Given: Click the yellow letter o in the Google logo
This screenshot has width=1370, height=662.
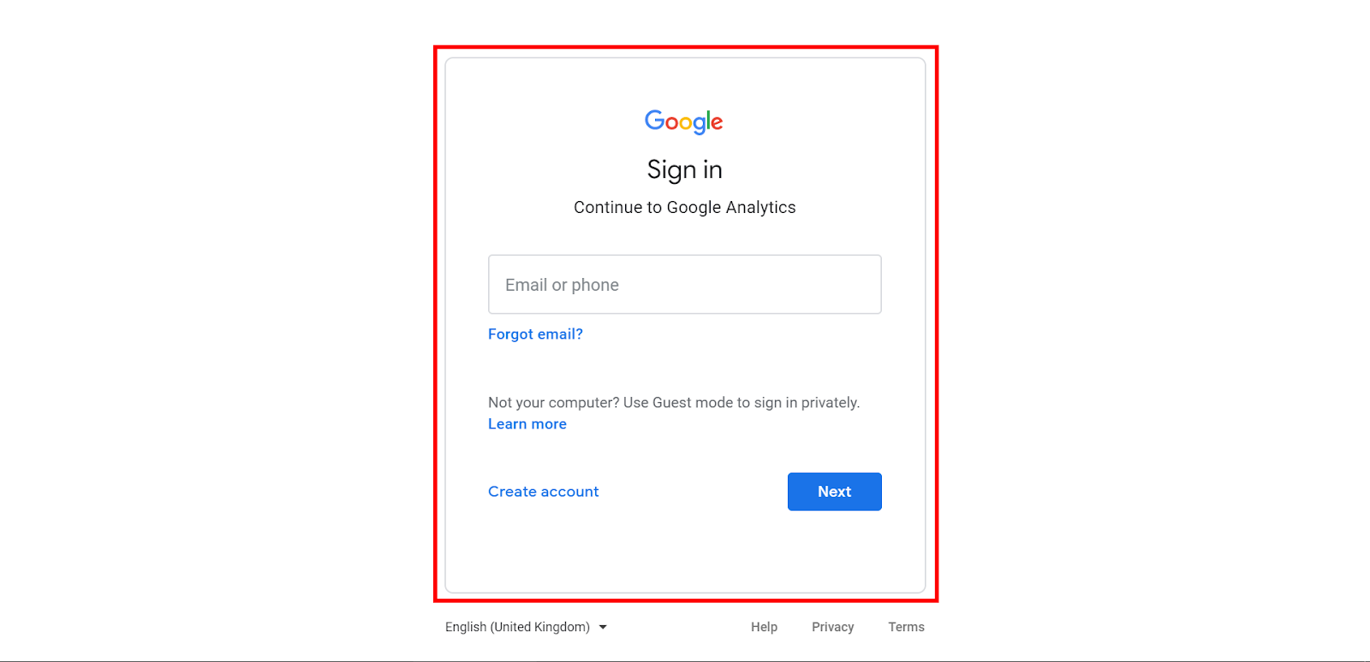Looking at the screenshot, I should [686, 123].
